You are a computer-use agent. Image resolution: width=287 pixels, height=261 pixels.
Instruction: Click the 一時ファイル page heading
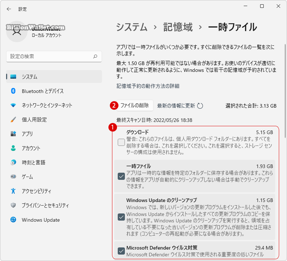(x=233, y=27)
